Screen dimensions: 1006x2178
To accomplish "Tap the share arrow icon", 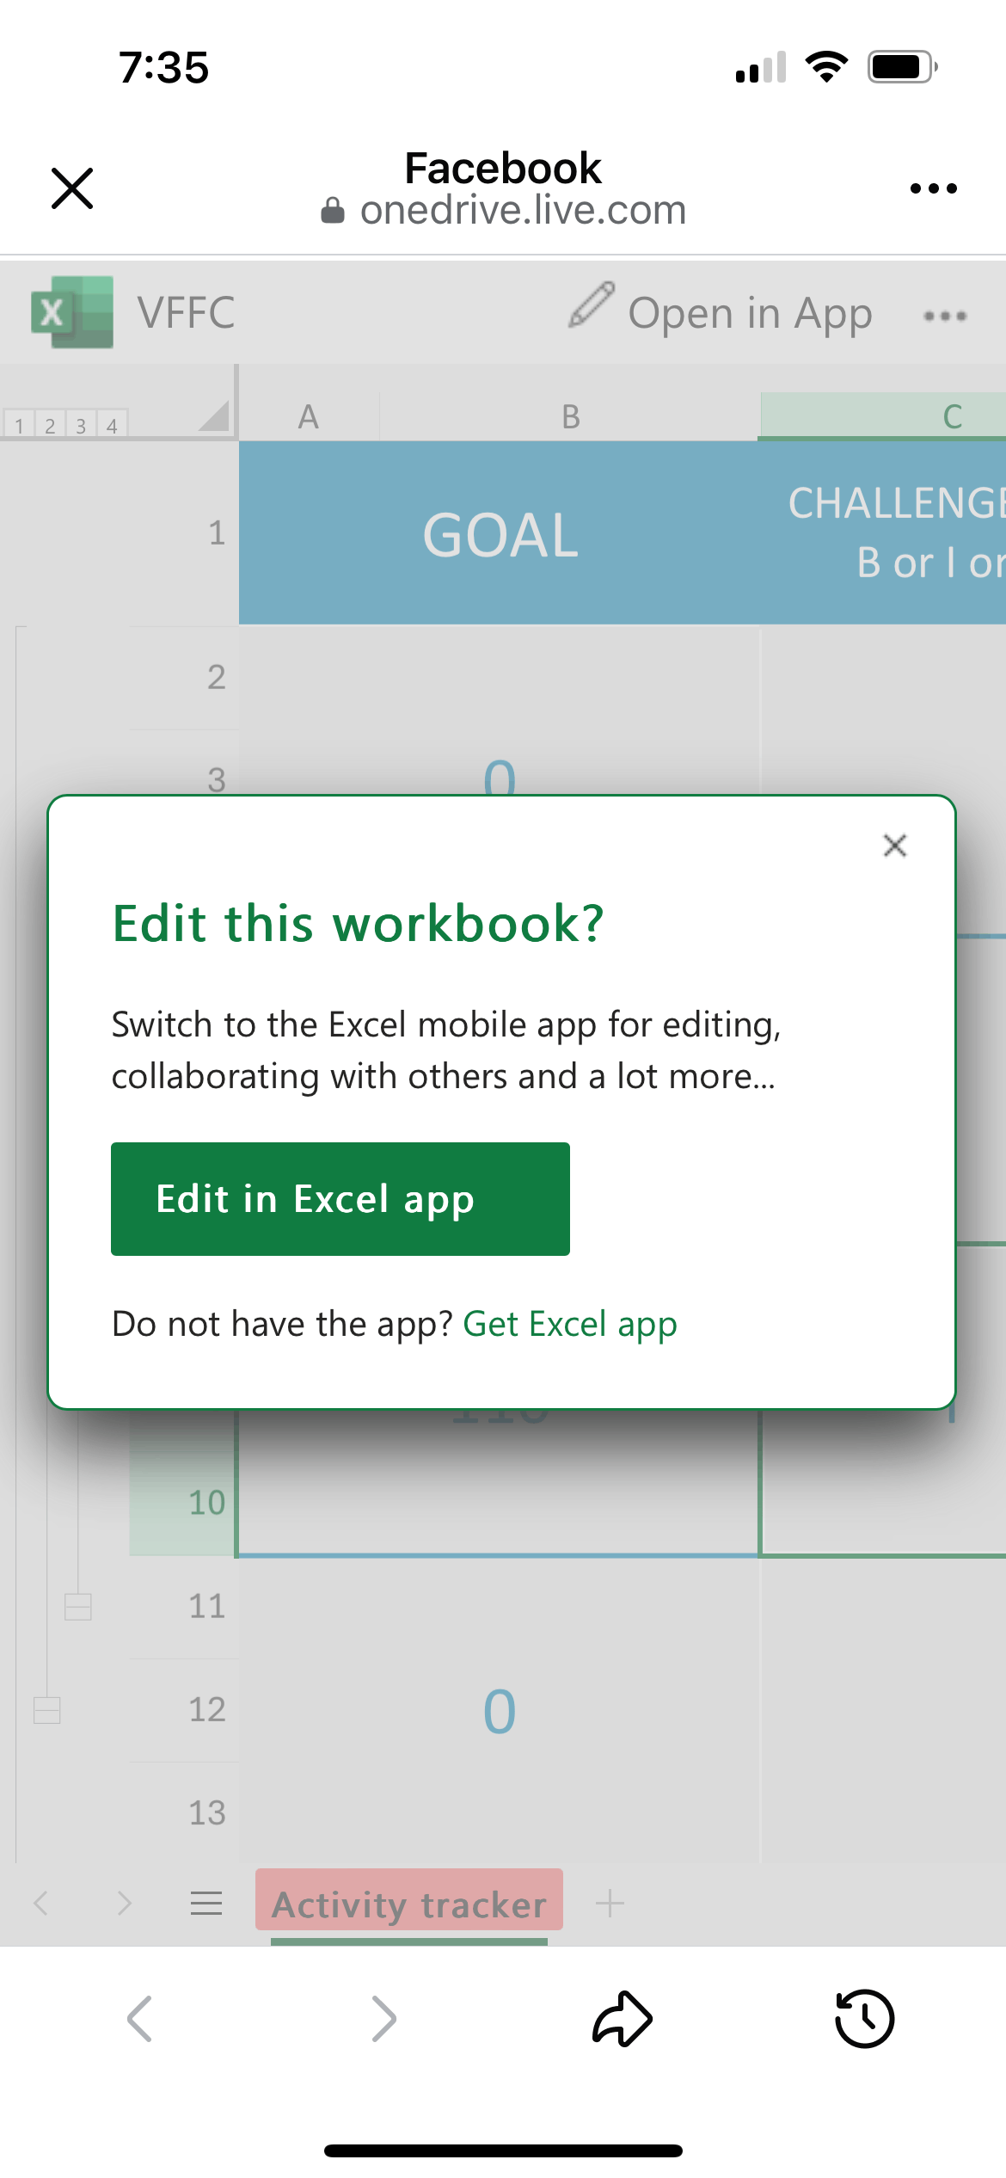I will pos(623,2019).
